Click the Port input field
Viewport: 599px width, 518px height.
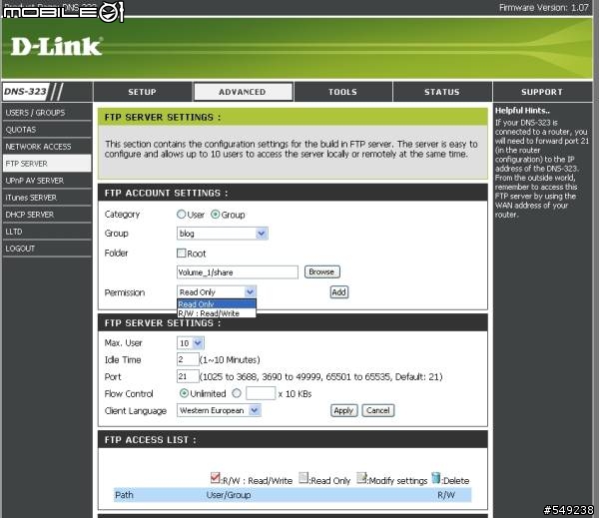[x=188, y=376]
